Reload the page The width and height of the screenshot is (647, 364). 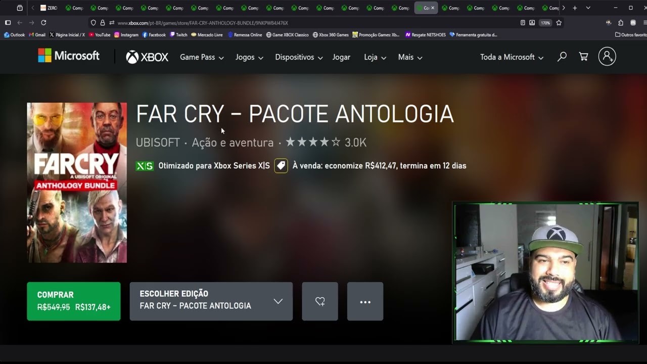coord(43,23)
